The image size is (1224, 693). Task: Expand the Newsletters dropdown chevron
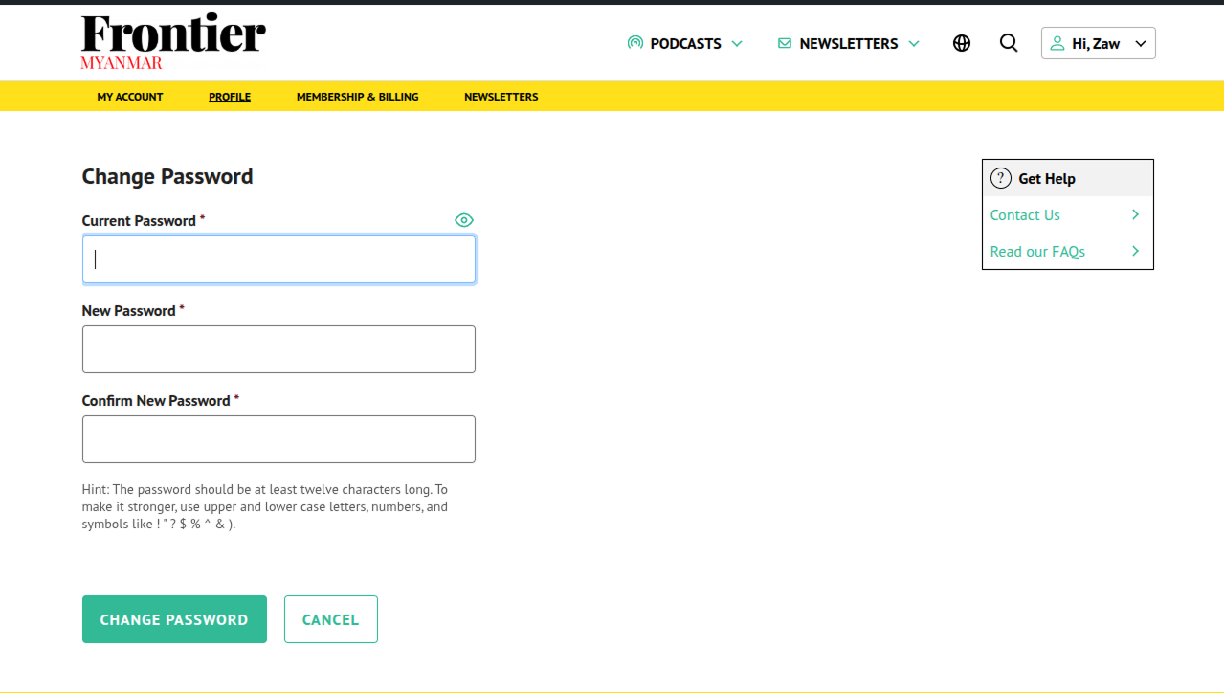pos(913,43)
